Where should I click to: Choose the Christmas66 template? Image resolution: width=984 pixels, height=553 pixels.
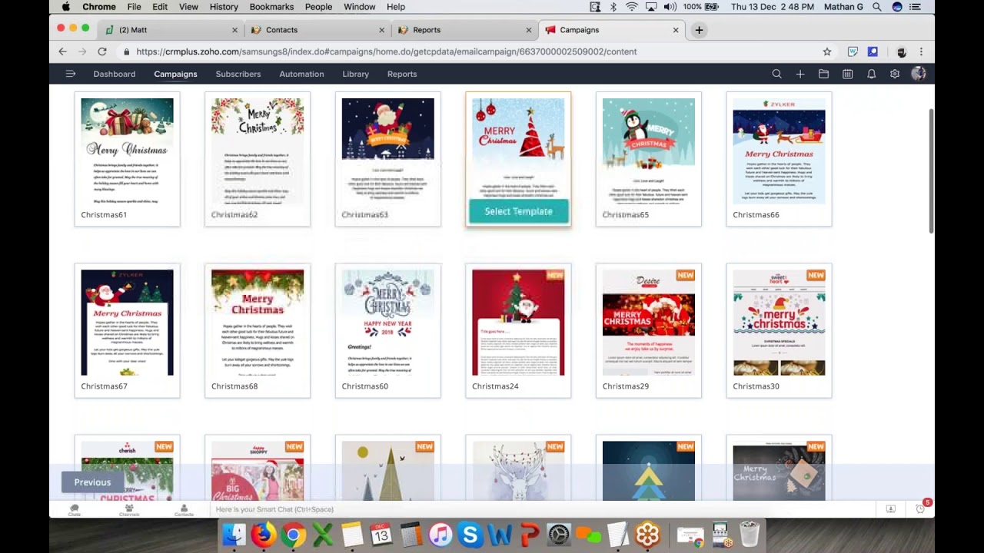[779, 159]
